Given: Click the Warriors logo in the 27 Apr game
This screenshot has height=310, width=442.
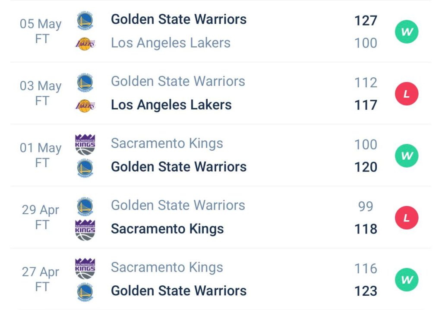Looking at the screenshot, I should click(x=85, y=291).
